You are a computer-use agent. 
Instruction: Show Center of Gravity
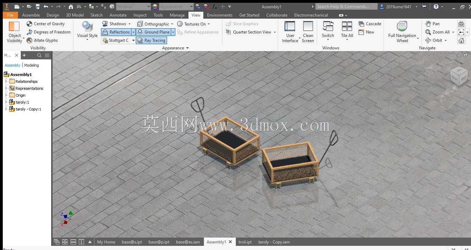[46, 24]
